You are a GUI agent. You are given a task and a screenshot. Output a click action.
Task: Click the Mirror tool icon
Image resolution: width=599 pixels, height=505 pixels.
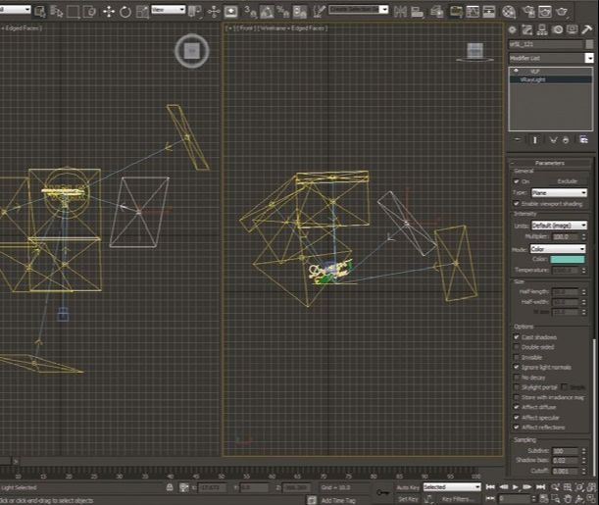click(400, 12)
